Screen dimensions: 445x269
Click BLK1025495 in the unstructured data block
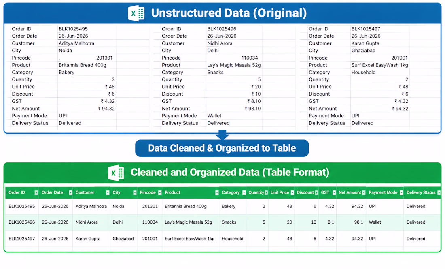[73, 29]
